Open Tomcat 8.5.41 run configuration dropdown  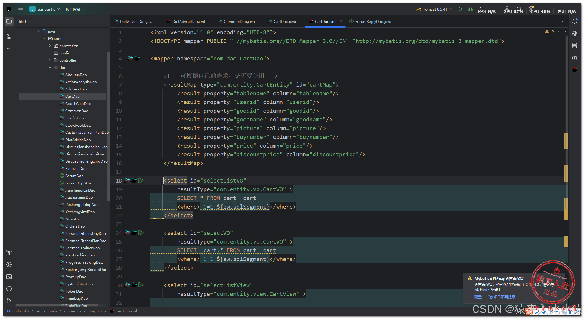tap(434, 9)
